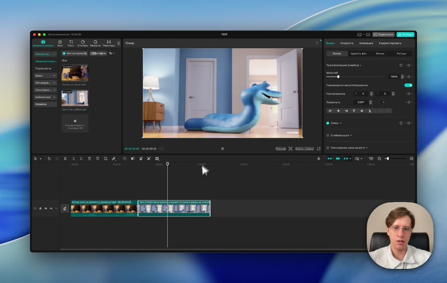Click the pencil cover edit icon on track

pos(65,209)
